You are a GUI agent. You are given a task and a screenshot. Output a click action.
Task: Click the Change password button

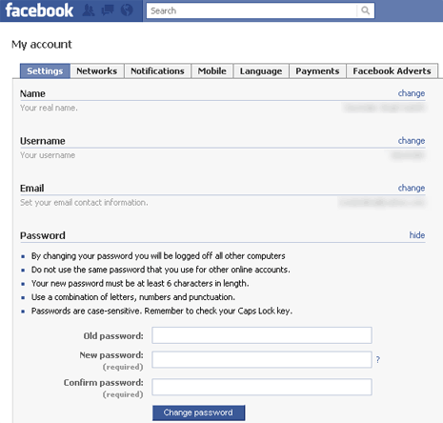pos(198,413)
